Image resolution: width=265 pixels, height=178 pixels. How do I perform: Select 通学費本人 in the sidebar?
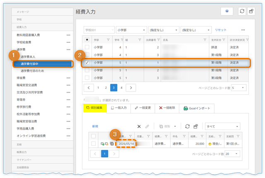click(28, 57)
